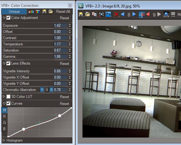Adjust the Gamma spinner arrows
Image resolution: width=181 pixels, height=145 pixels.
pyautogui.click(x=70, y=57)
